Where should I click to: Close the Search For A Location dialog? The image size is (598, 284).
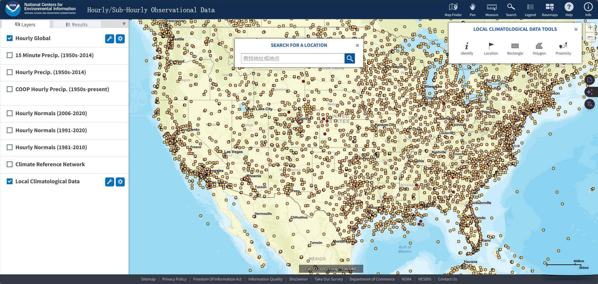tap(357, 45)
